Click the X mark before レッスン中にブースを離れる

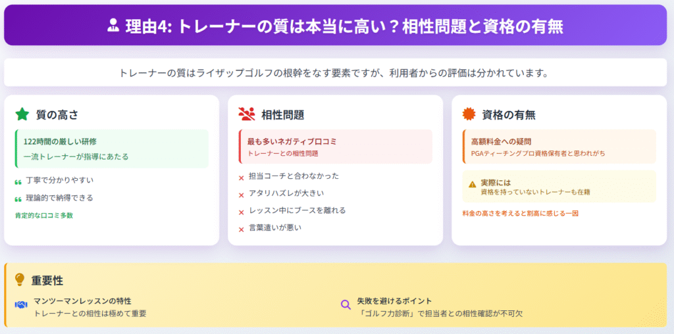[241, 212]
